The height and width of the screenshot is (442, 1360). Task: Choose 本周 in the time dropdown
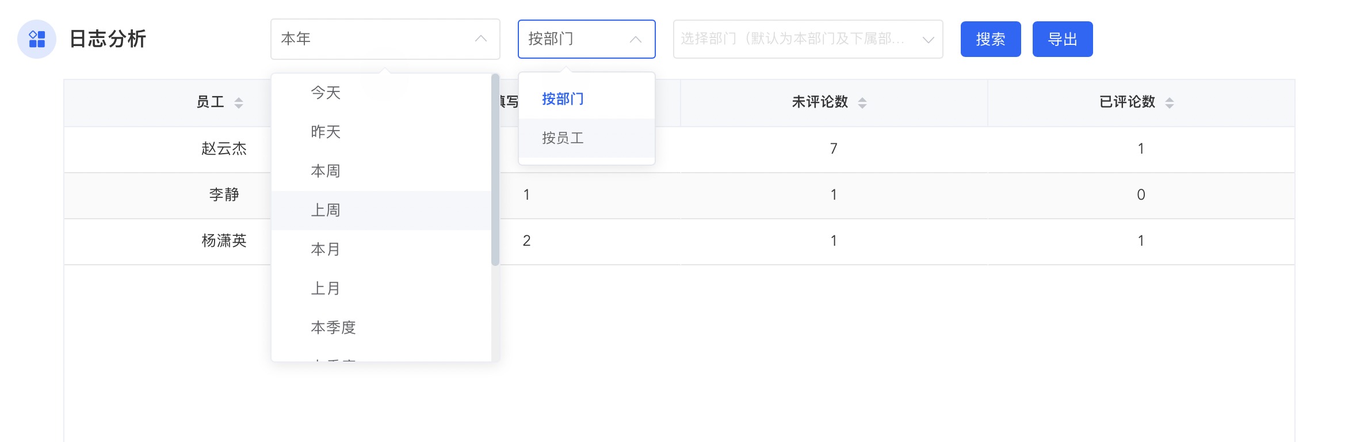326,171
